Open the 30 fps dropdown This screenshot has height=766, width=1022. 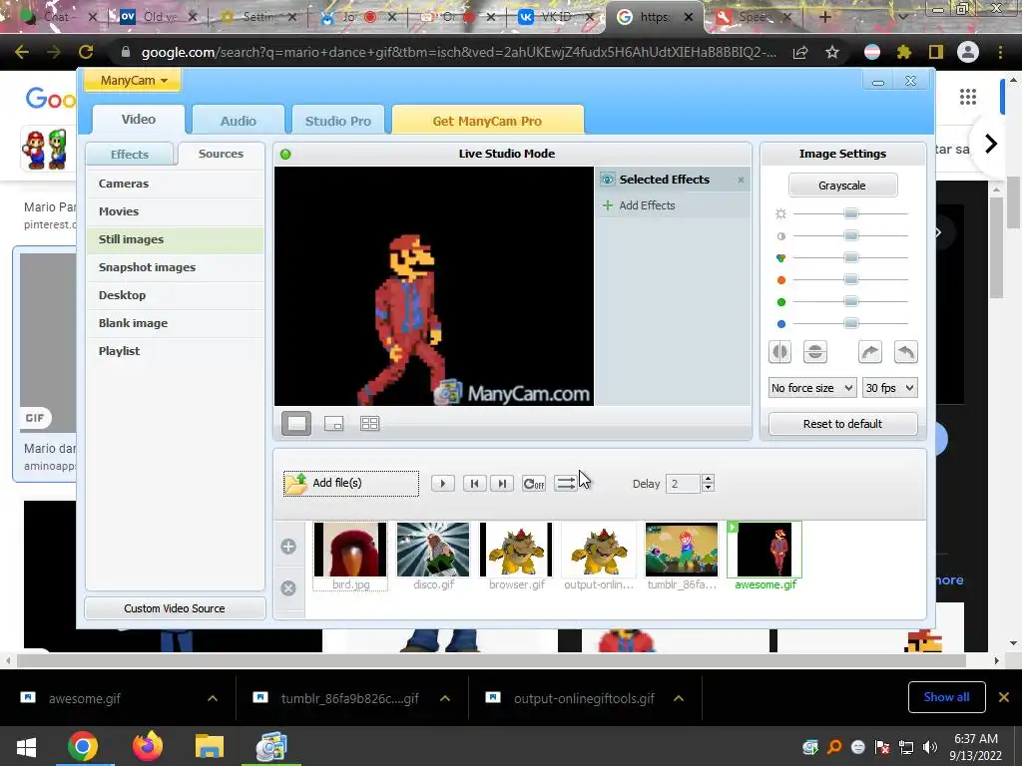[889, 388]
